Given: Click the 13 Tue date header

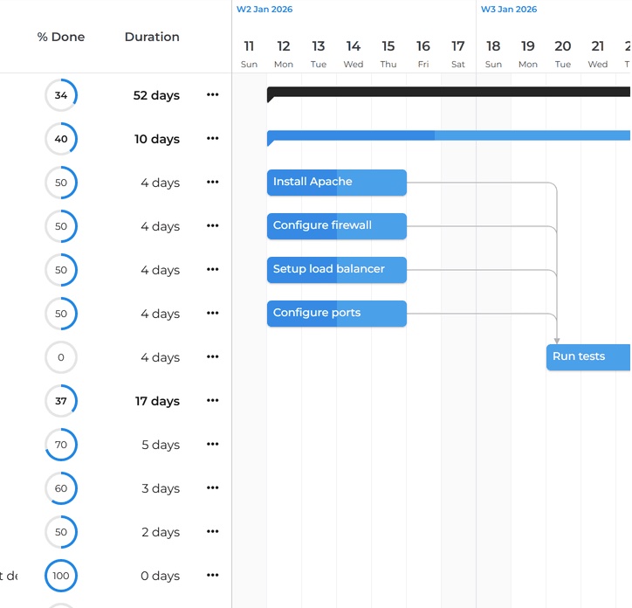Looking at the screenshot, I should (x=319, y=53).
